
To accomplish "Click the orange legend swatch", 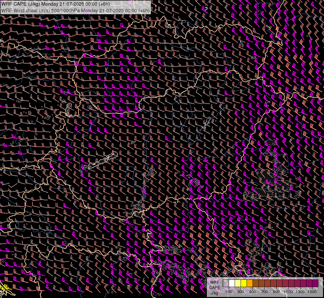I will pos(250,283).
